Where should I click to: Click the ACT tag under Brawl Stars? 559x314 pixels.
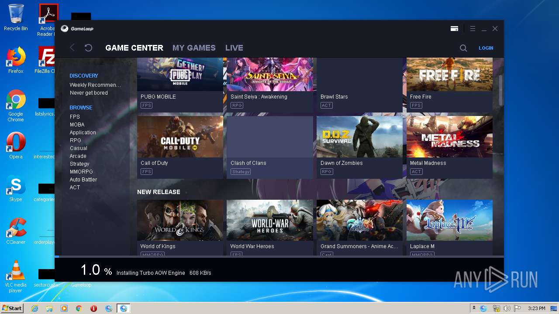pyautogui.click(x=326, y=106)
